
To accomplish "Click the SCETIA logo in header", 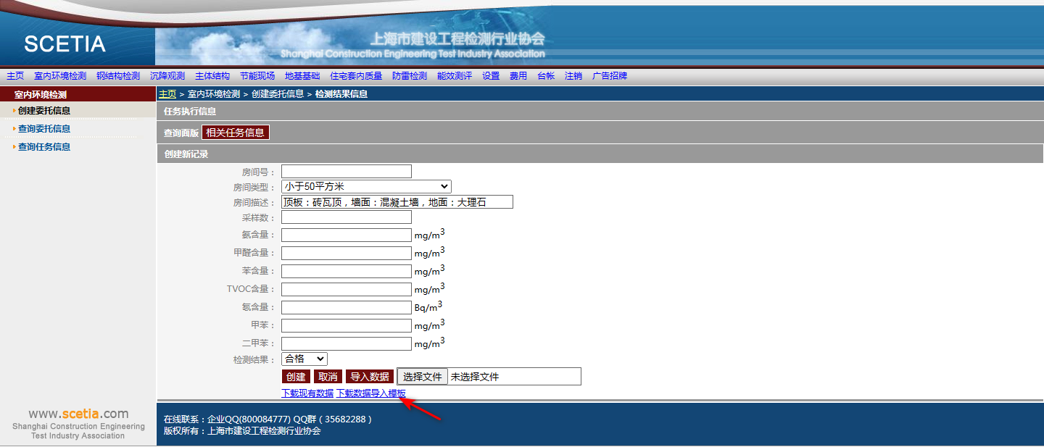I will click(x=65, y=44).
